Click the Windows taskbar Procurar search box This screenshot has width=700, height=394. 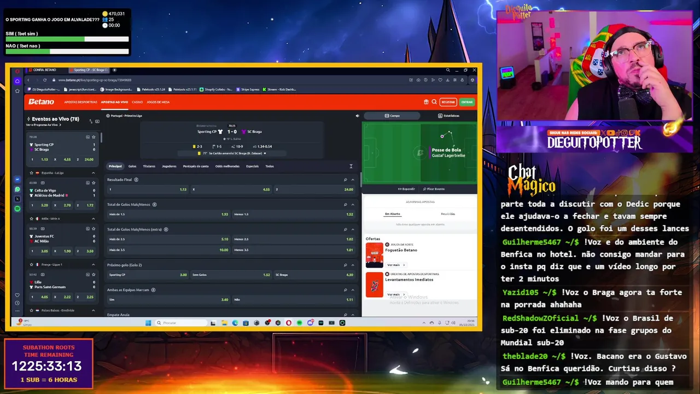point(180,323)
